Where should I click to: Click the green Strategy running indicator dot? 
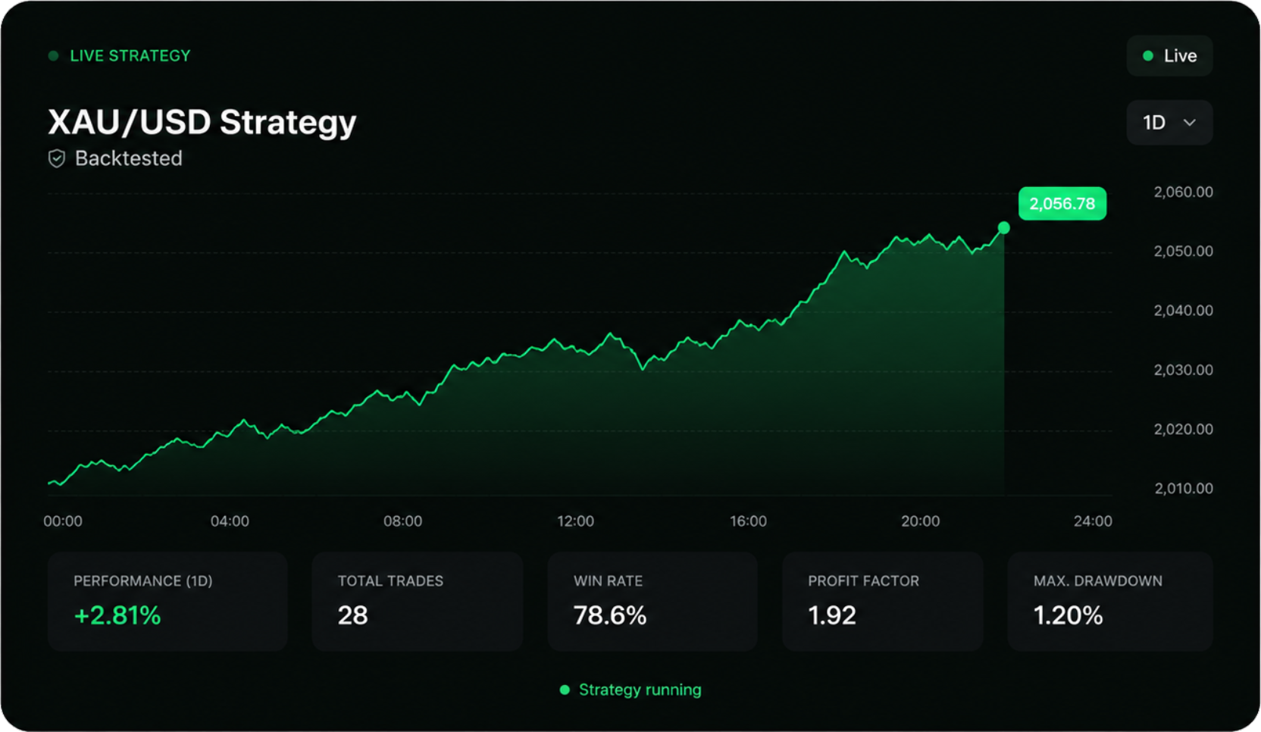pos(565,690)
